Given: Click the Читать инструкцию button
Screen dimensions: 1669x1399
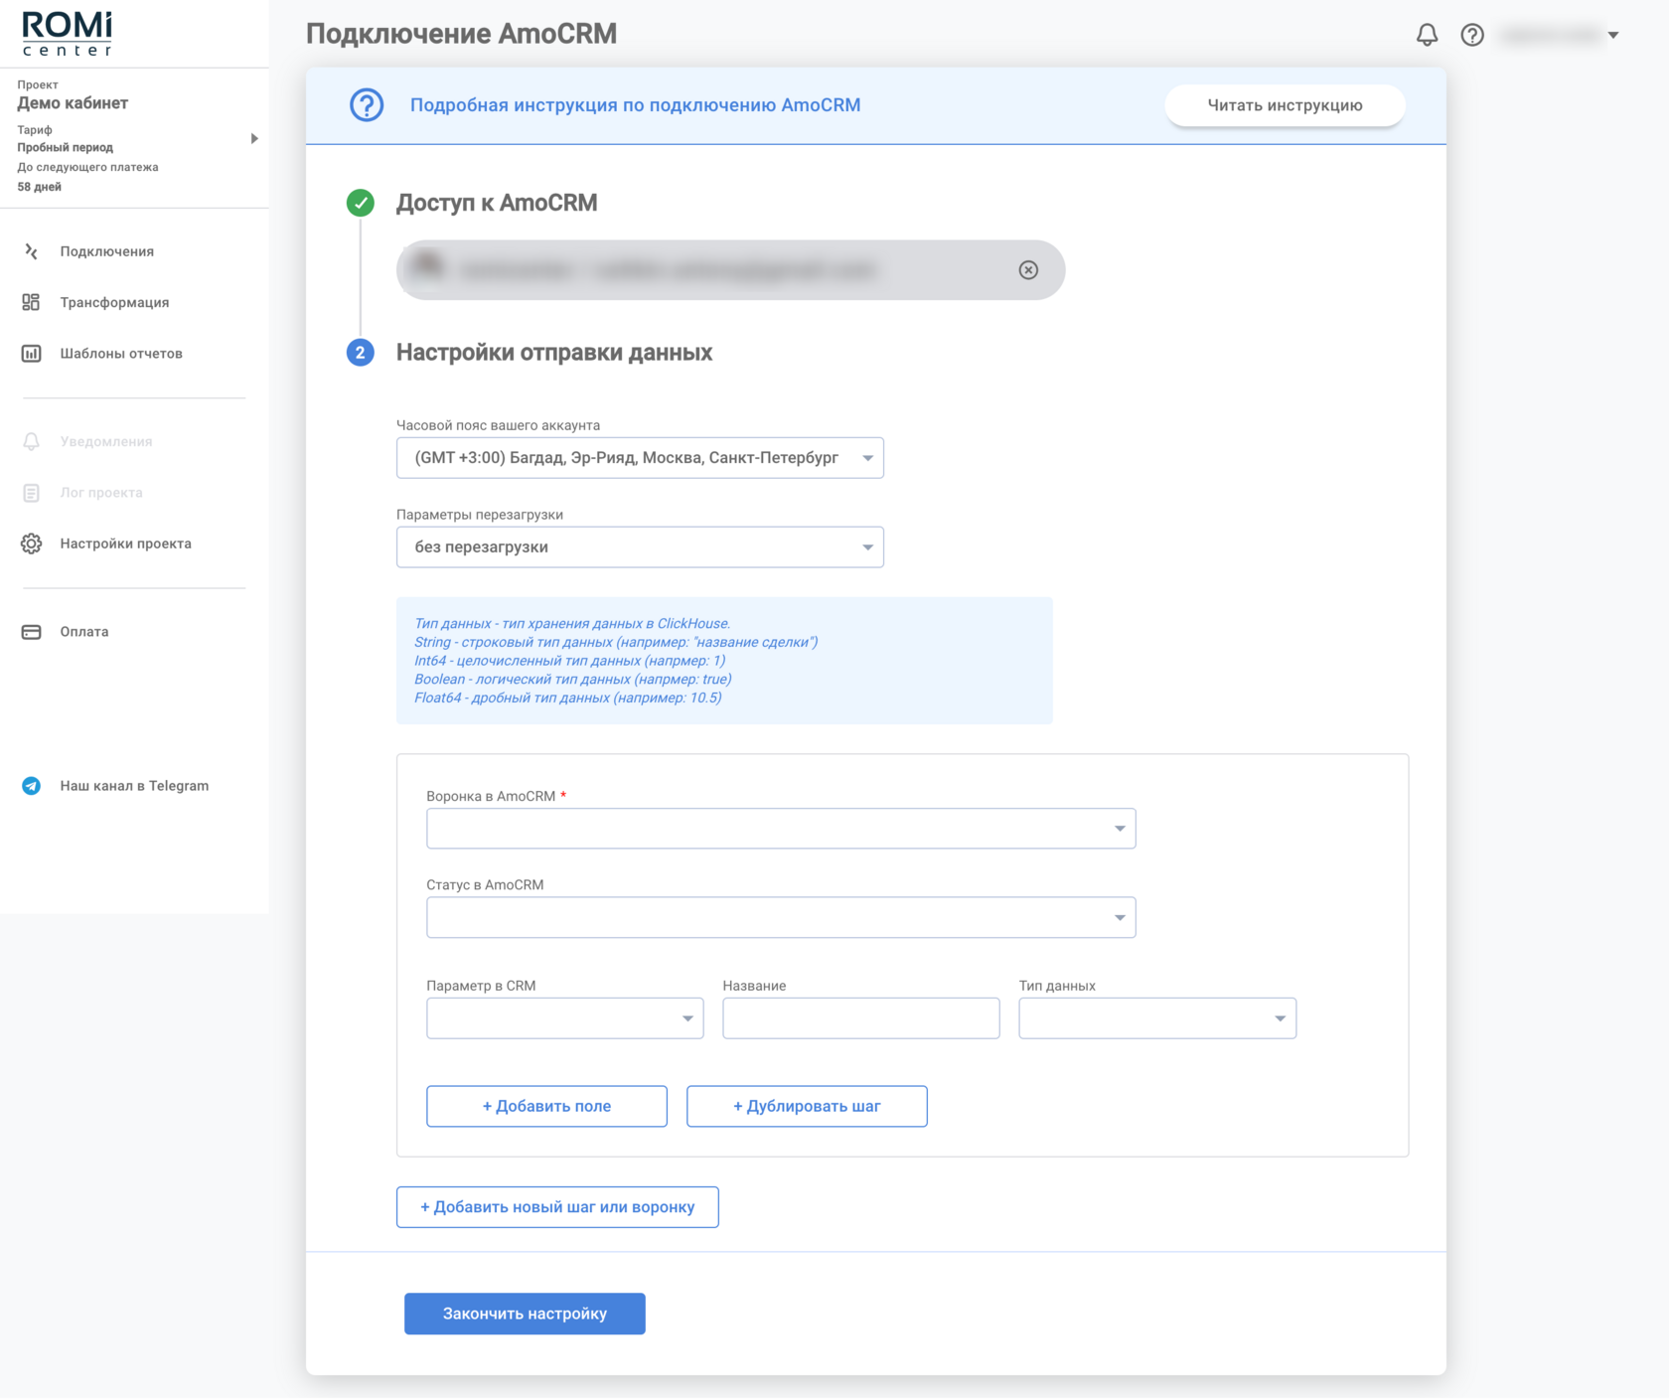Looking at the screenshot, I should (x=1285, y=105).
